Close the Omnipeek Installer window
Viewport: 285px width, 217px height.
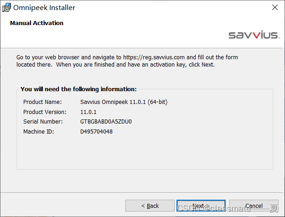[x=275, y=7]
